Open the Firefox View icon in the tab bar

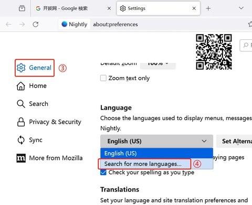[x=22, y=8]
